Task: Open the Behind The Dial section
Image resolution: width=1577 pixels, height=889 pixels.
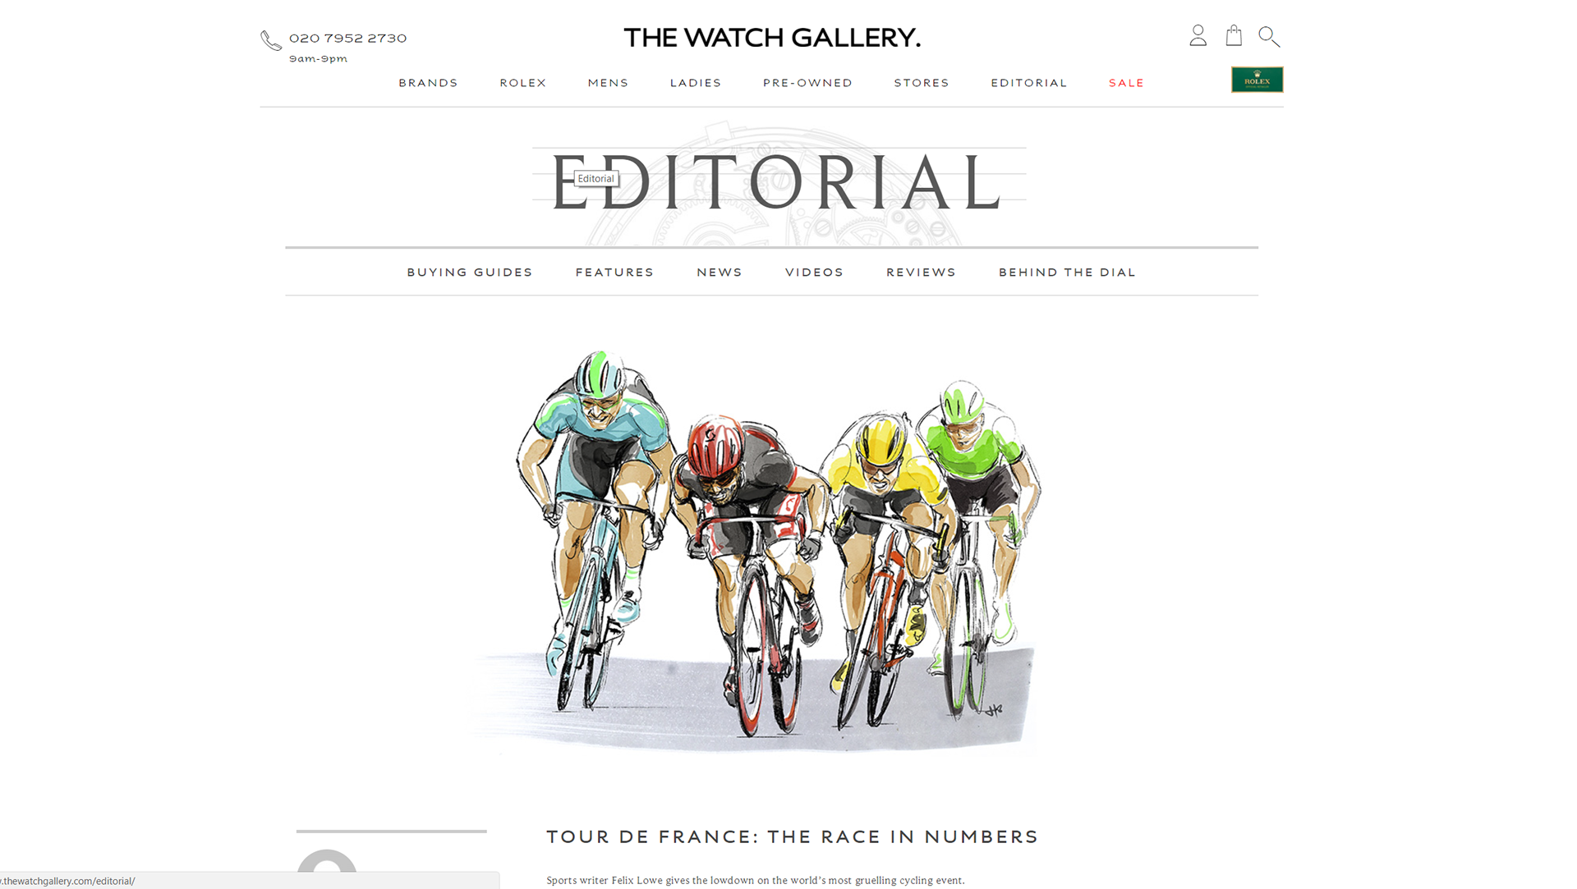Action: 1067,273
